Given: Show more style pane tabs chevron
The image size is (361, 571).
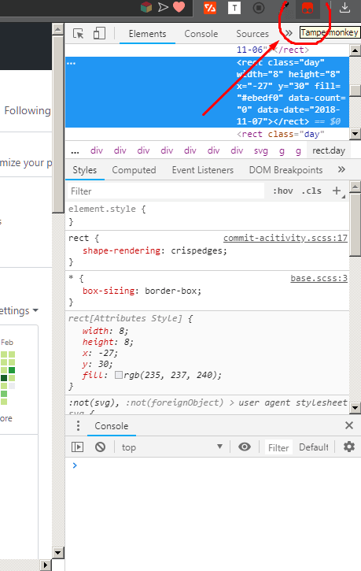Looking at the screenshot, I should pos(341,169).
